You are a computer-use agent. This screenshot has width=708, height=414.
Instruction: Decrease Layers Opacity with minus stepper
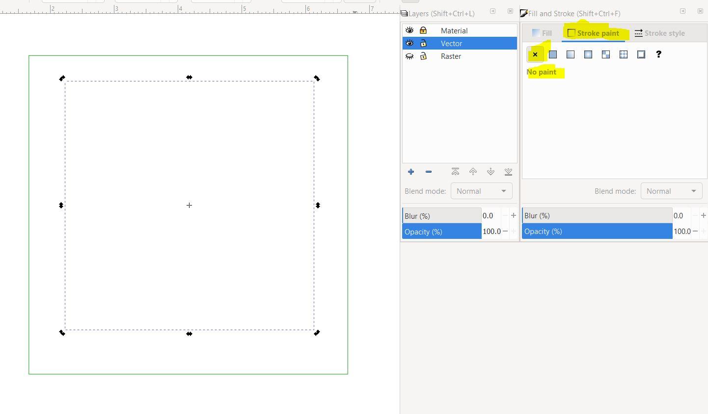[x=505, y=231]
